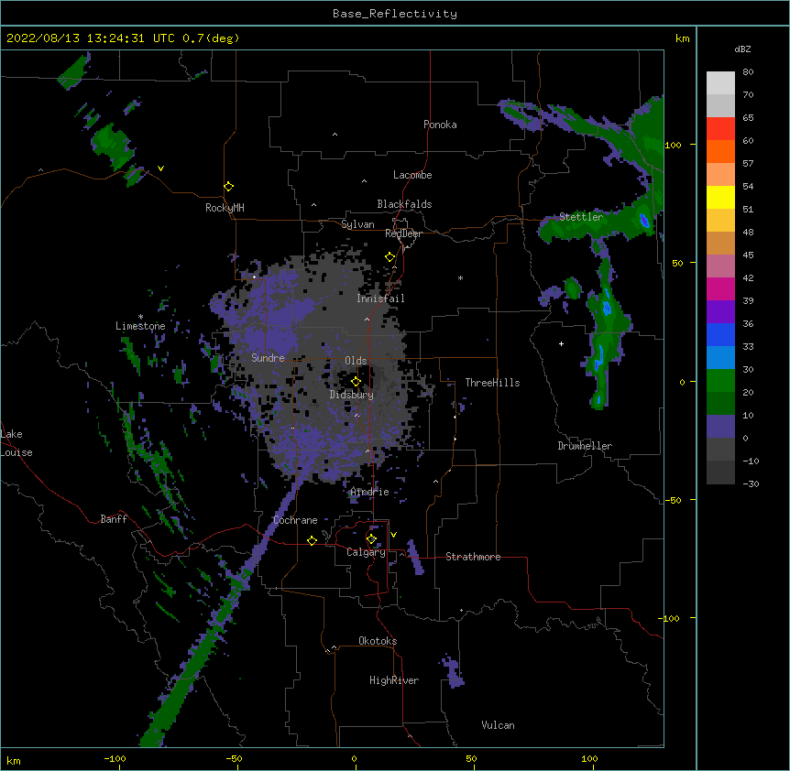Click the yellow diamond marker south of RedDeer
790x771 pixels.
pyautogui.click(x=390, y=257)
